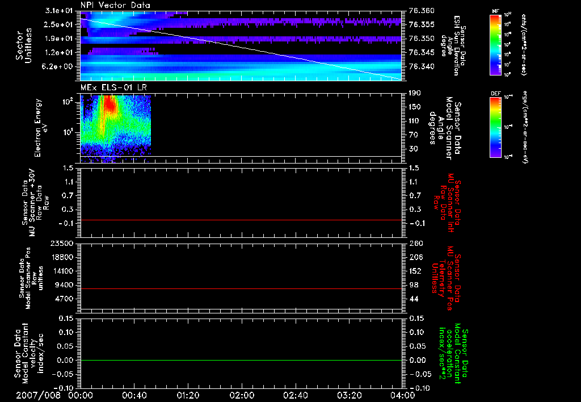The image size is (581, 402).
Task: Click the "Sector Unitless" axis title
Action: [24, 46]
